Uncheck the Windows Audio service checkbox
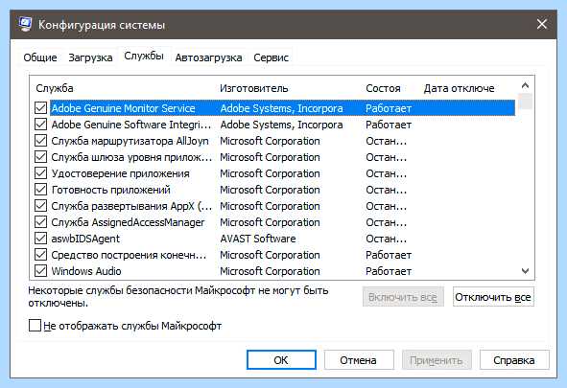 pyautogui.click(x=40, y=271)
